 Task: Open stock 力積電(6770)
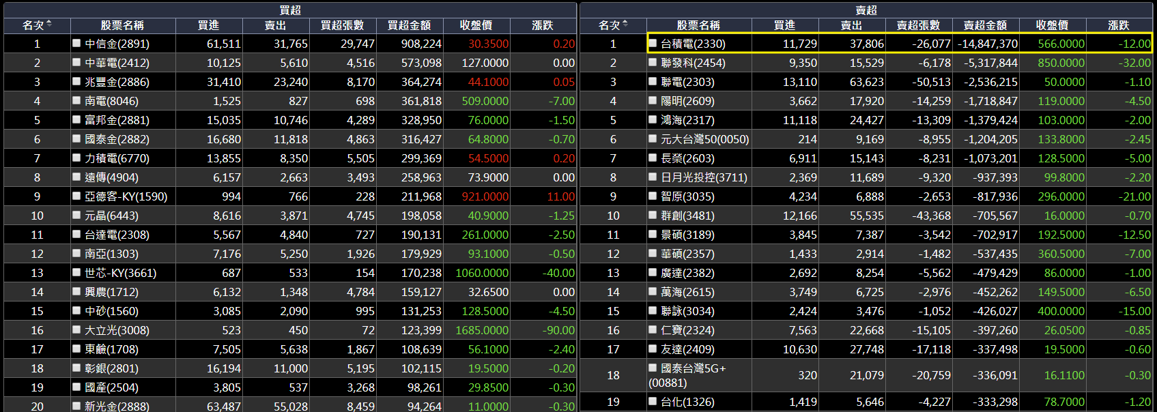[117, 158]
